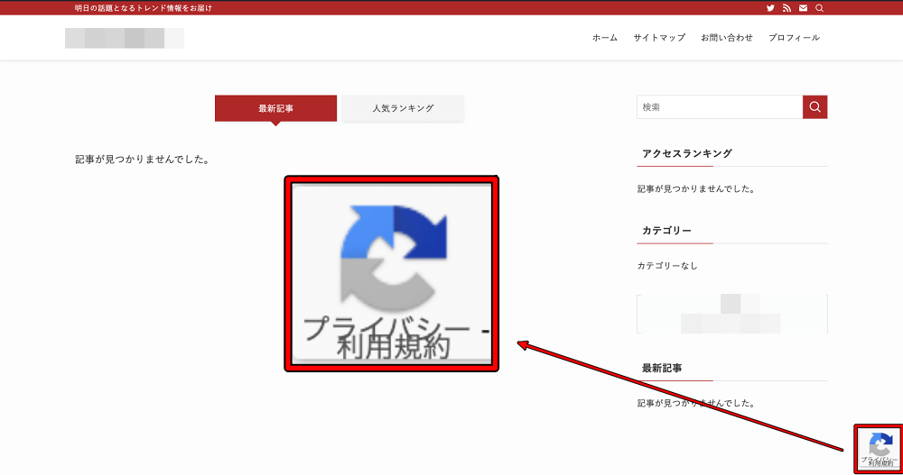This screenshot has width=903, height=475.
Task: Click the mail envelope icon
Action: pos(803,8)
